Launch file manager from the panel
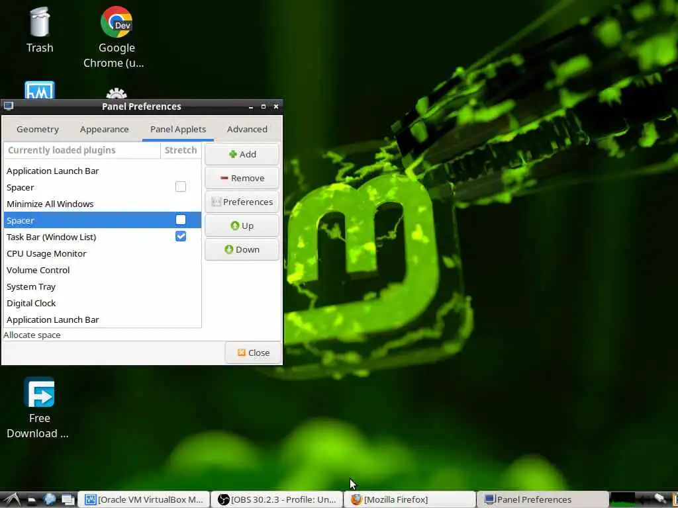The width and height of the screenshot is (678, 508). point(32,500)
